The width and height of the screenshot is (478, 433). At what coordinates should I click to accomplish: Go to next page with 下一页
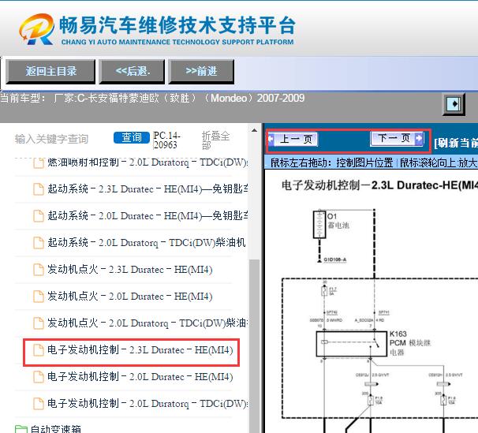(397, 138)
